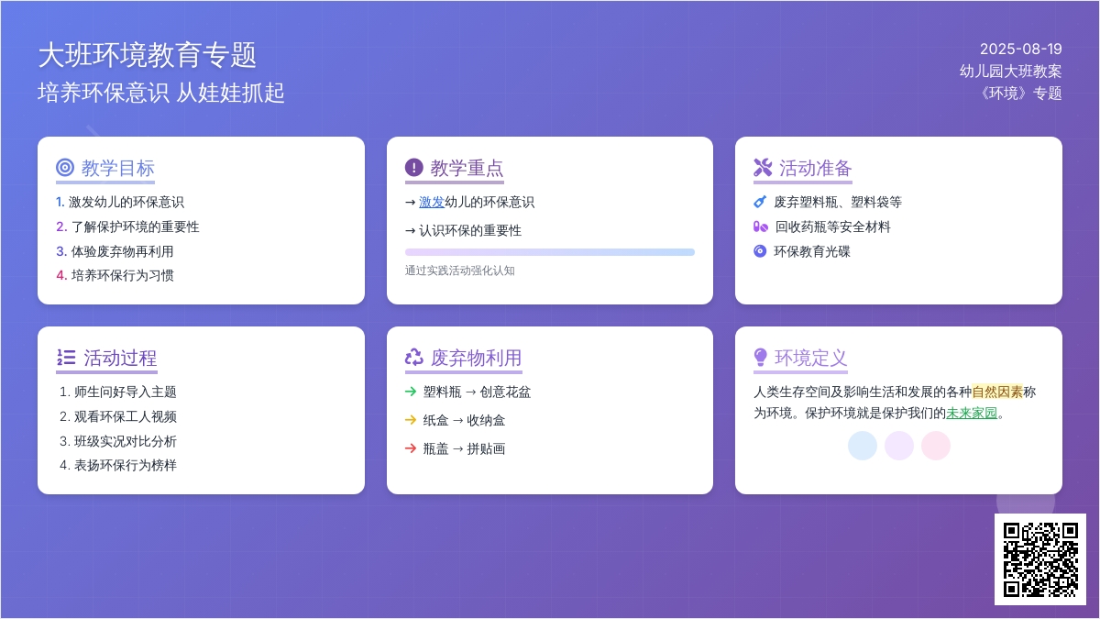Image resolution: width=1100 pixels, height=619 pixels.
Task: Click the 活动过程 card heading
Action: (x=106, y=359)
